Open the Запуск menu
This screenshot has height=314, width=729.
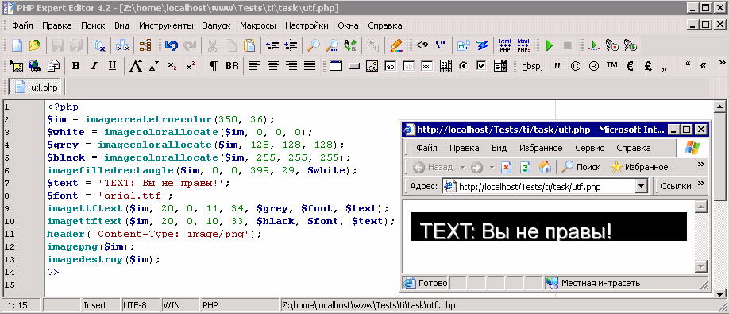(217, 25)
